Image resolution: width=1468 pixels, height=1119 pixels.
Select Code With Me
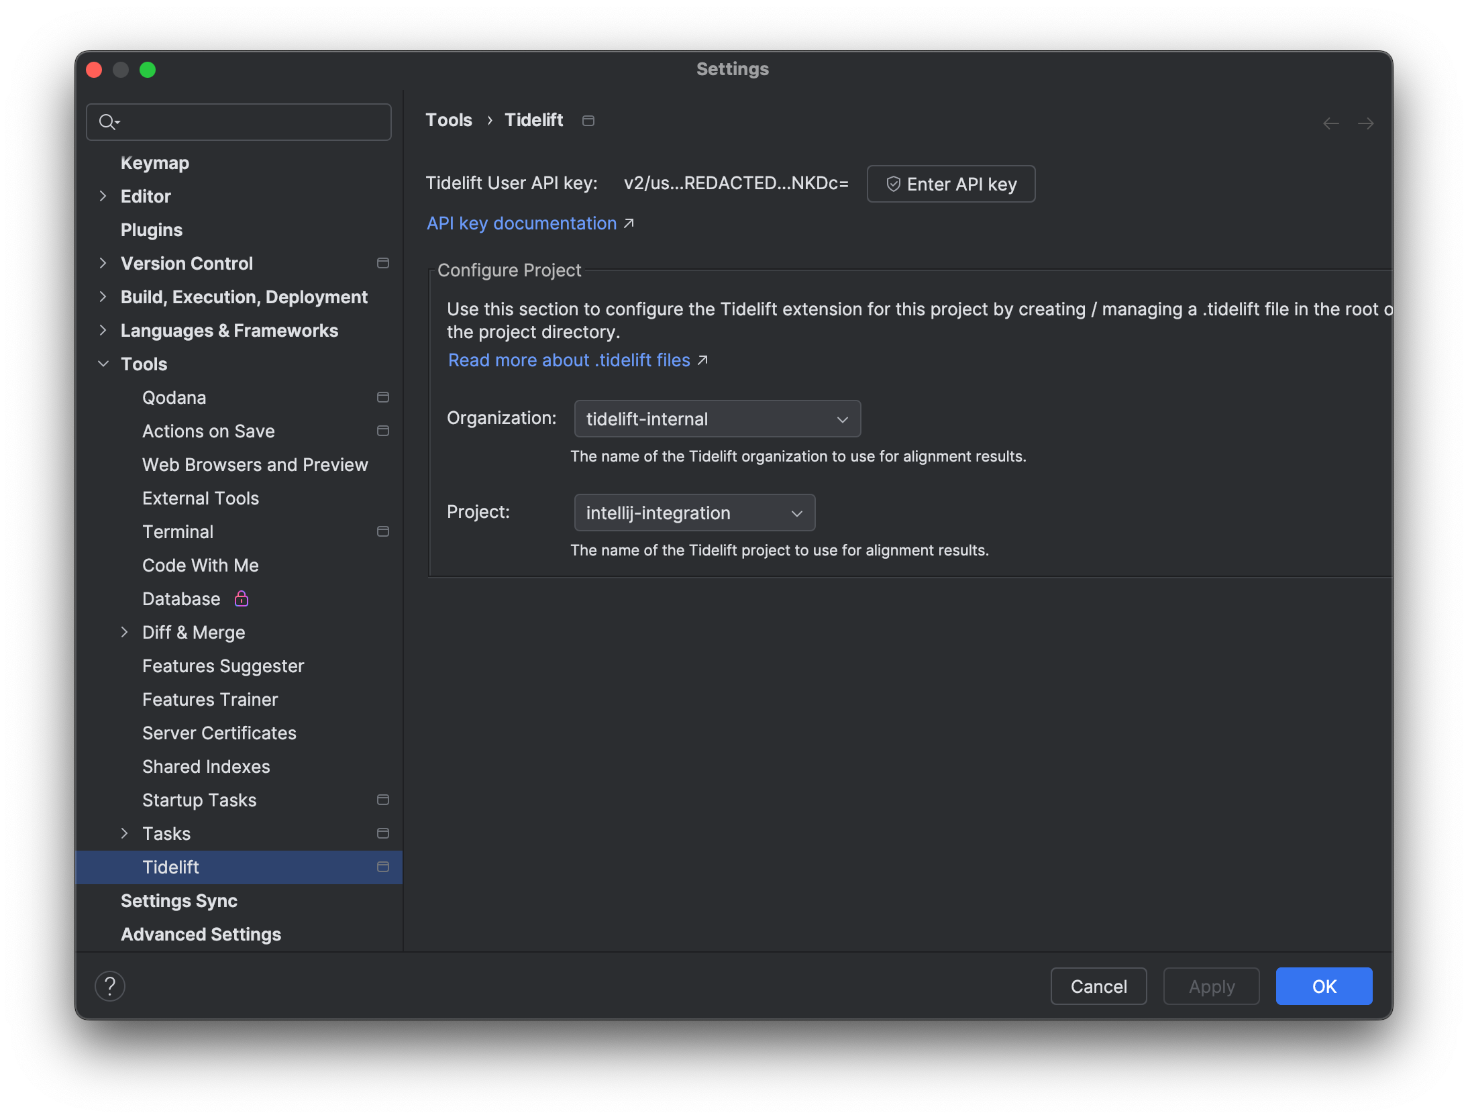(201, 566)
